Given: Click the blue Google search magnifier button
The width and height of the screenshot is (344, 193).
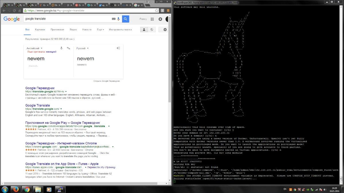Looking at the screenshot, I should [126, 19].
